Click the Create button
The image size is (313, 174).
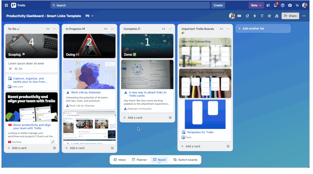pos(218,5)
